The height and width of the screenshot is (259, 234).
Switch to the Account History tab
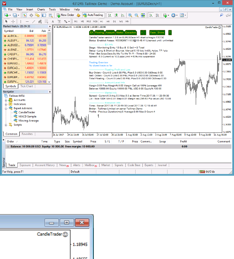tap(45, 165)
